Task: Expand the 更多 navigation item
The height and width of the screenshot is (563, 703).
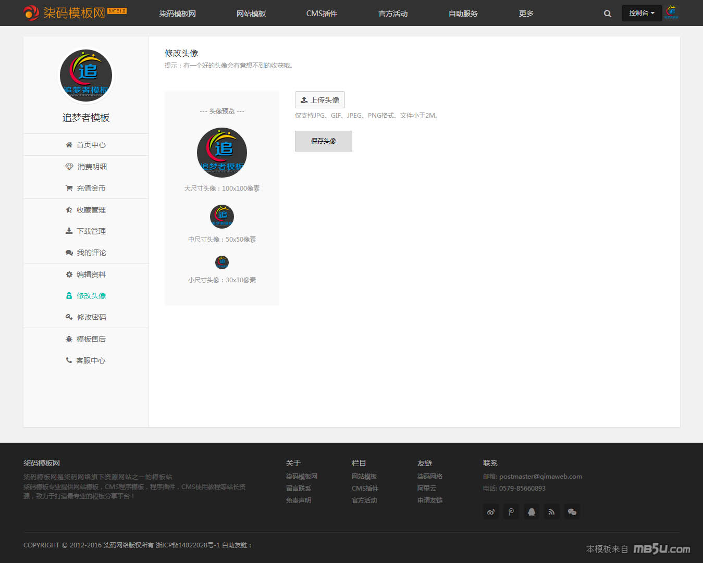Action: tap(526, 14)
